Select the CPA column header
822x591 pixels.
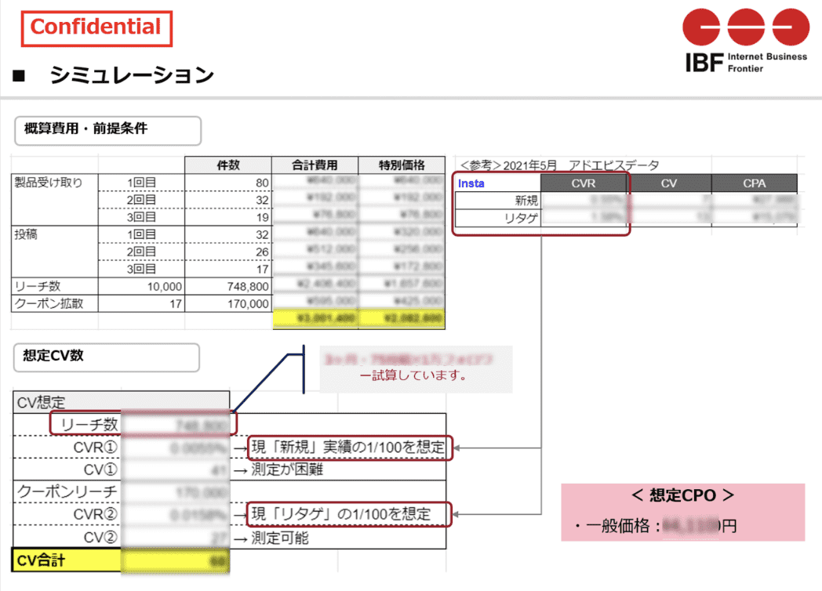click(754, 183)
